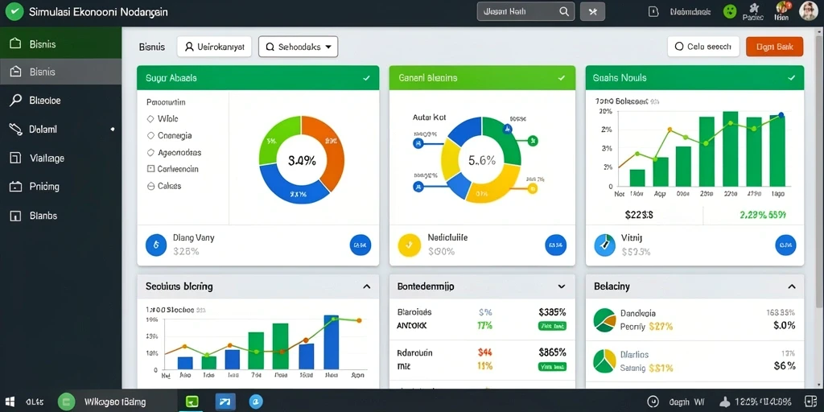Click the yellow circle icon beside Nedictulife
This screenshot has height=412, width=824.
tap(410, 245)
